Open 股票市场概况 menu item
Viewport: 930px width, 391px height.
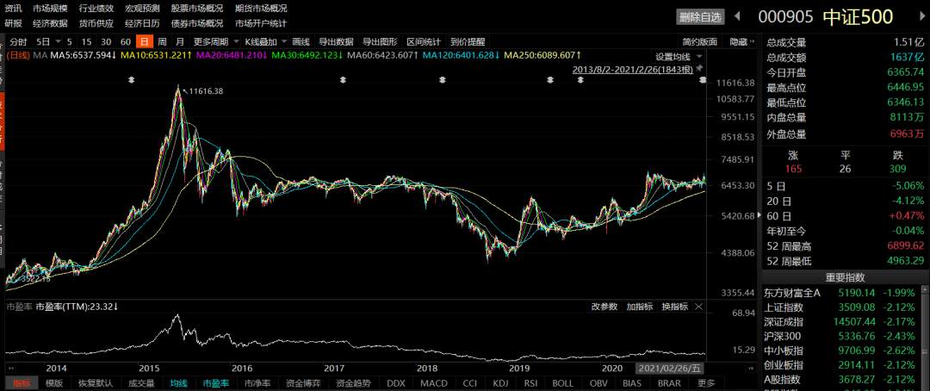tap(197, 9)
